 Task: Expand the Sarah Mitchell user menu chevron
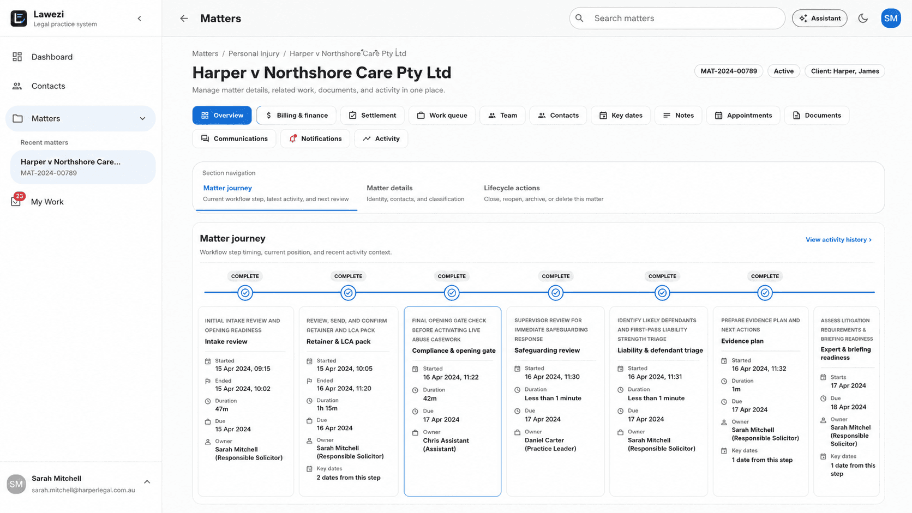click(147, 482)
